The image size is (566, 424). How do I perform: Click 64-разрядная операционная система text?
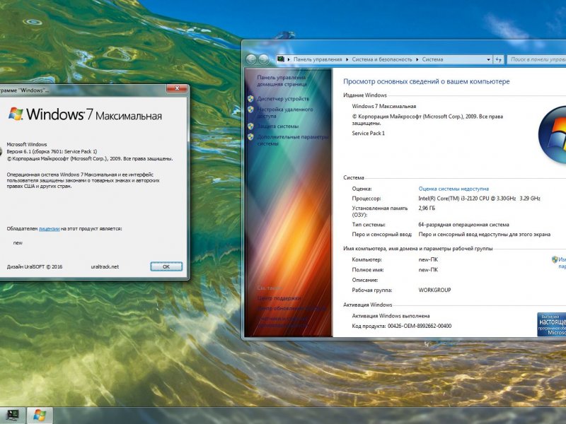[x=463, y=225]
